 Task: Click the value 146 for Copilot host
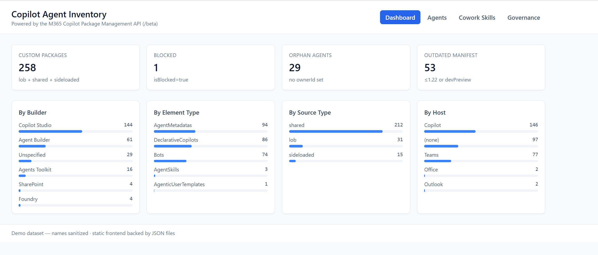point(534,125)
